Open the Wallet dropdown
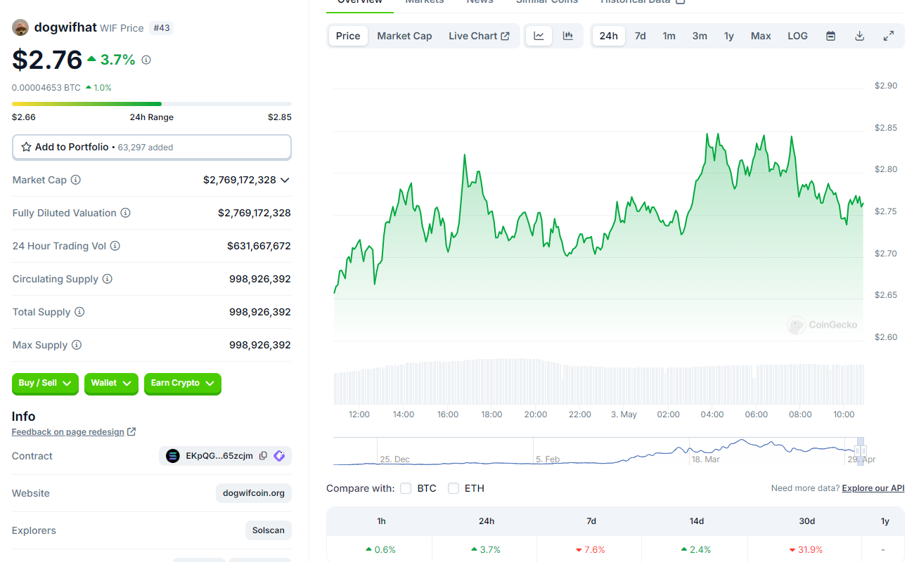Viewport: 907px width, 562px height. [x=111, y=384]
